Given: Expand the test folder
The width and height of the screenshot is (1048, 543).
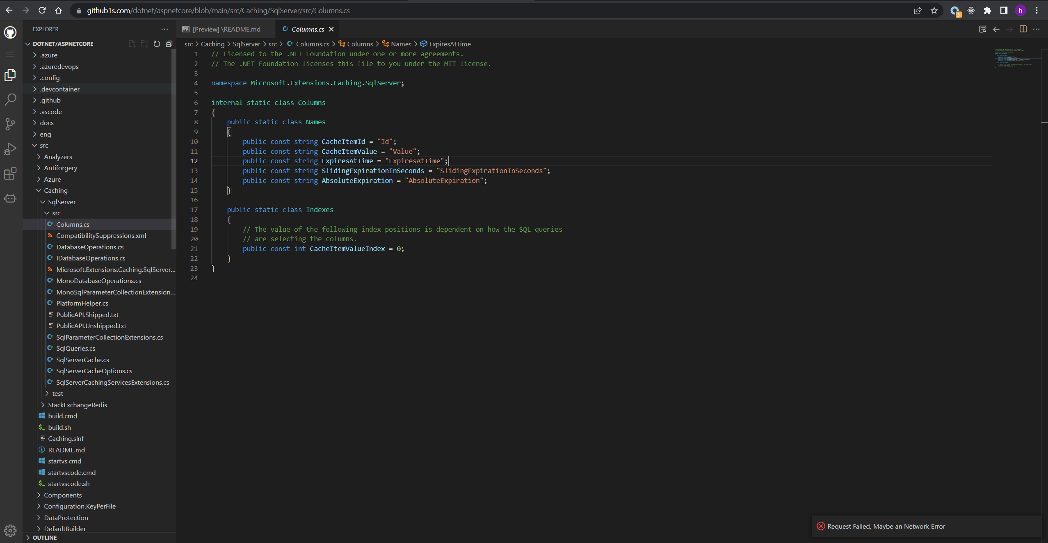Looking at the screenshot, I should (x=99, y=393).
